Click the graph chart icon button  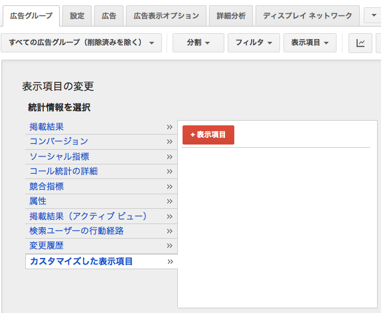(360, 43)
